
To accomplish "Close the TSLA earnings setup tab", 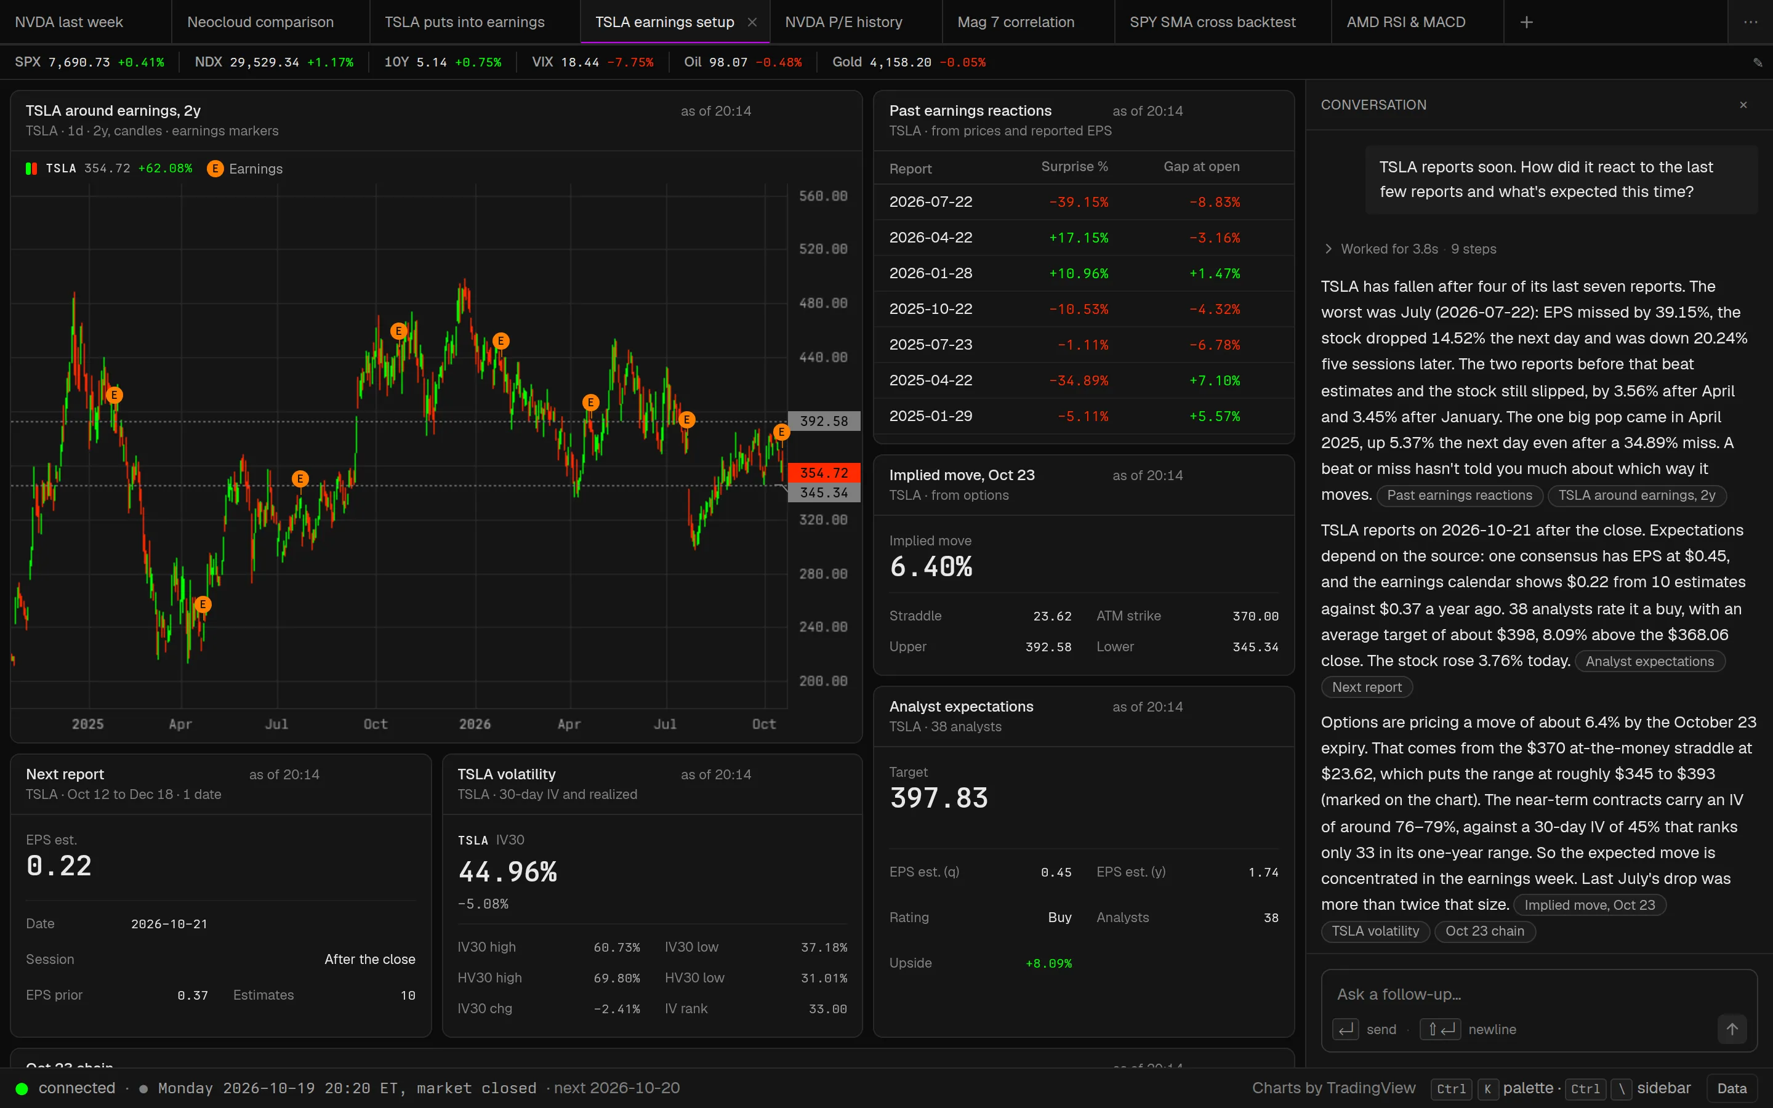I will click(752, 22).
